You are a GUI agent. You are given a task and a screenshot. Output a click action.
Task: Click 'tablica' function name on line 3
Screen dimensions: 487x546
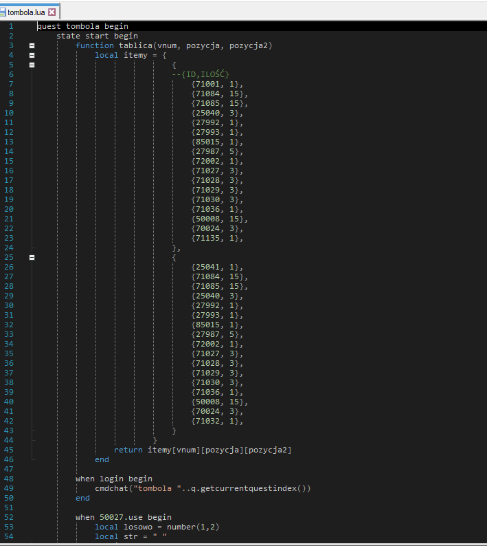coord(136,45)
